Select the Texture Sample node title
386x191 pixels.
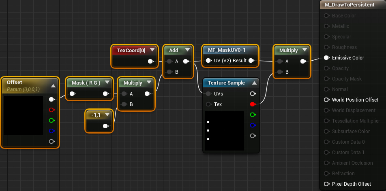(x=226, y=83)
